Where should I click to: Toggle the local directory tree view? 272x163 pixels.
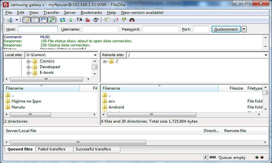[35, 20]
